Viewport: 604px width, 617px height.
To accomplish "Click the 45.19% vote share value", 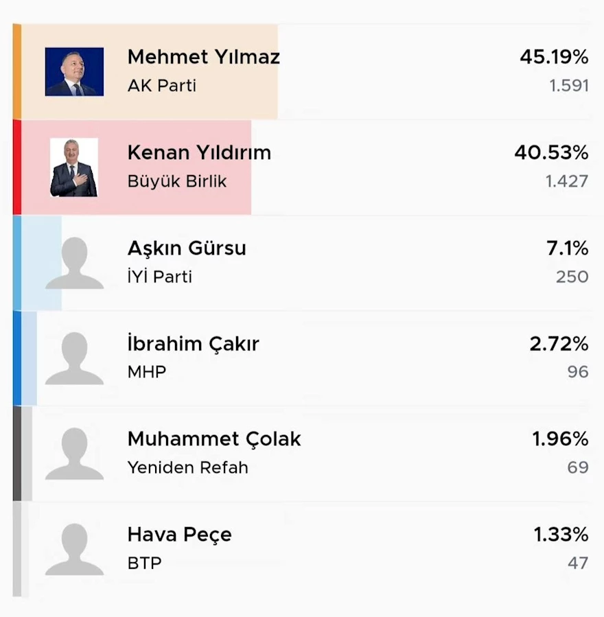I will pyautogui.click(x=554, y=57).
